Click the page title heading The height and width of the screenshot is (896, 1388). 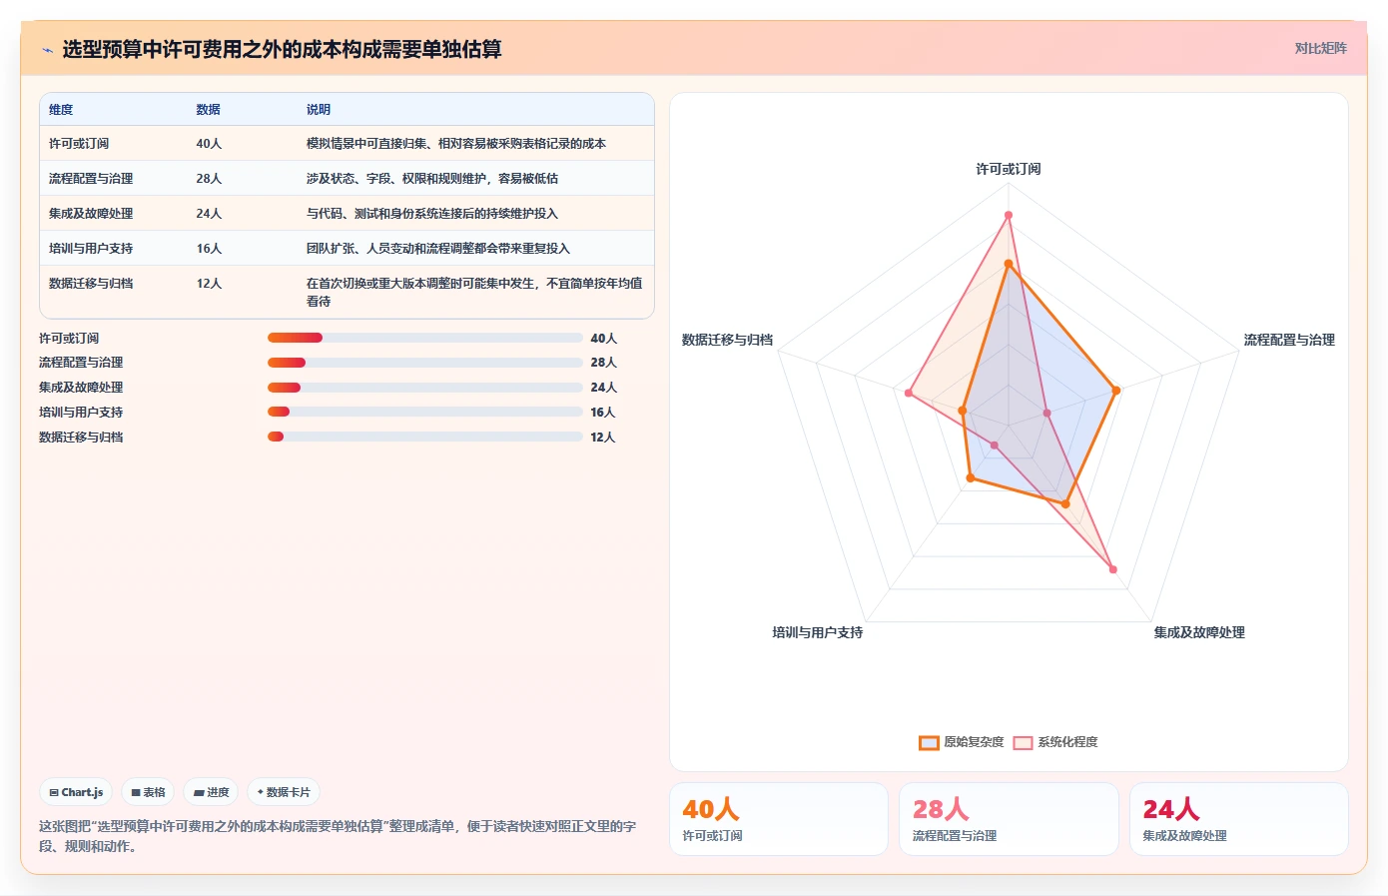[x=282, y=49]
